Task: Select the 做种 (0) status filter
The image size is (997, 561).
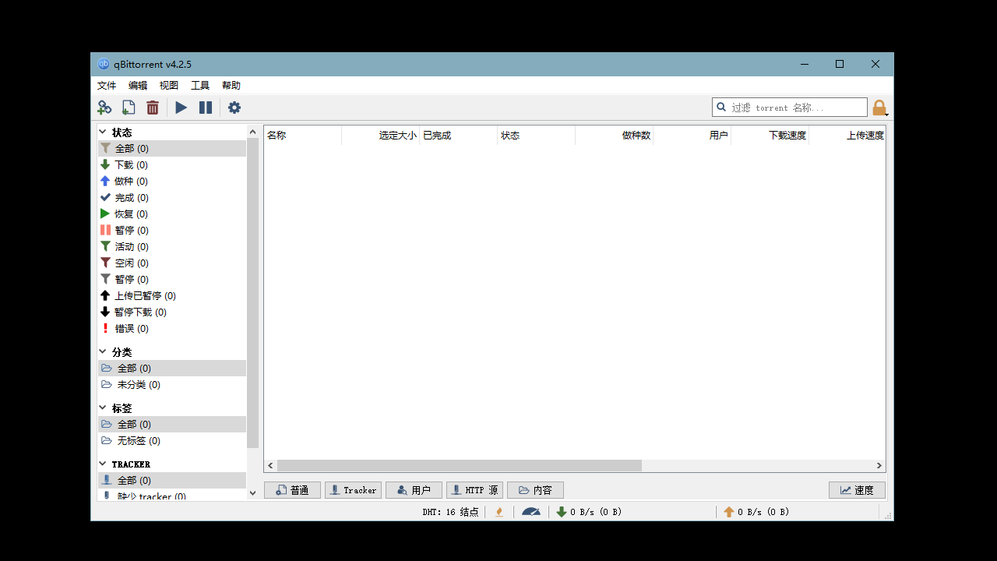Action: point(131,182)
